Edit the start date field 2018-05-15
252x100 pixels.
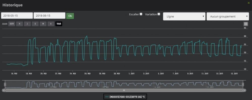(x=17, y=16)
